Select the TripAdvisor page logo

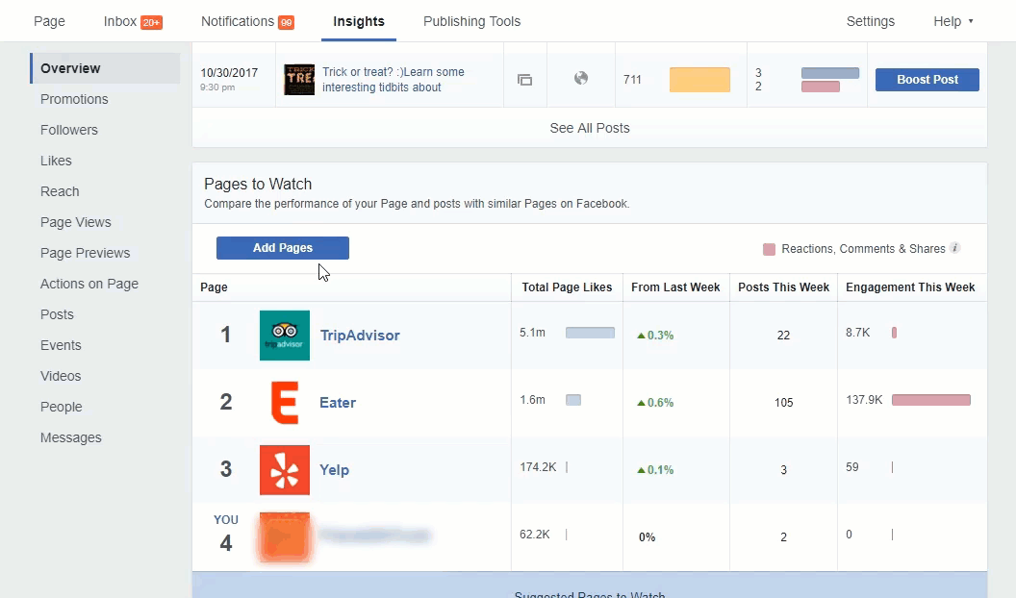pos(284,335)
